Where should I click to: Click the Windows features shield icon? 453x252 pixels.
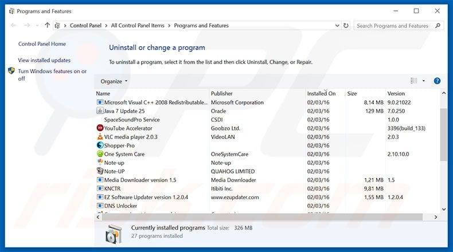point(11,70)
